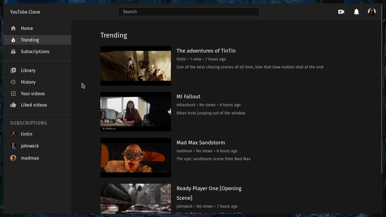Image resolution: width=386 pixels, height=217 pixels.
Task: Open The adventures of TinTin thumbnail
Action: pos(136,66)
